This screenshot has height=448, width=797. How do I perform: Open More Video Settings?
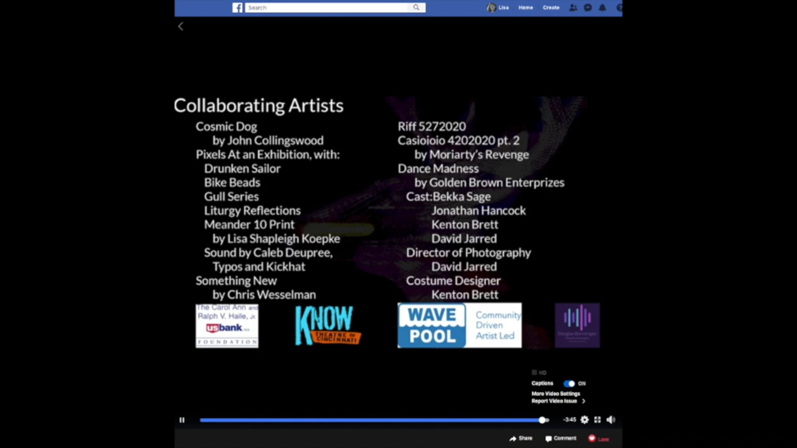pos(556,394)
